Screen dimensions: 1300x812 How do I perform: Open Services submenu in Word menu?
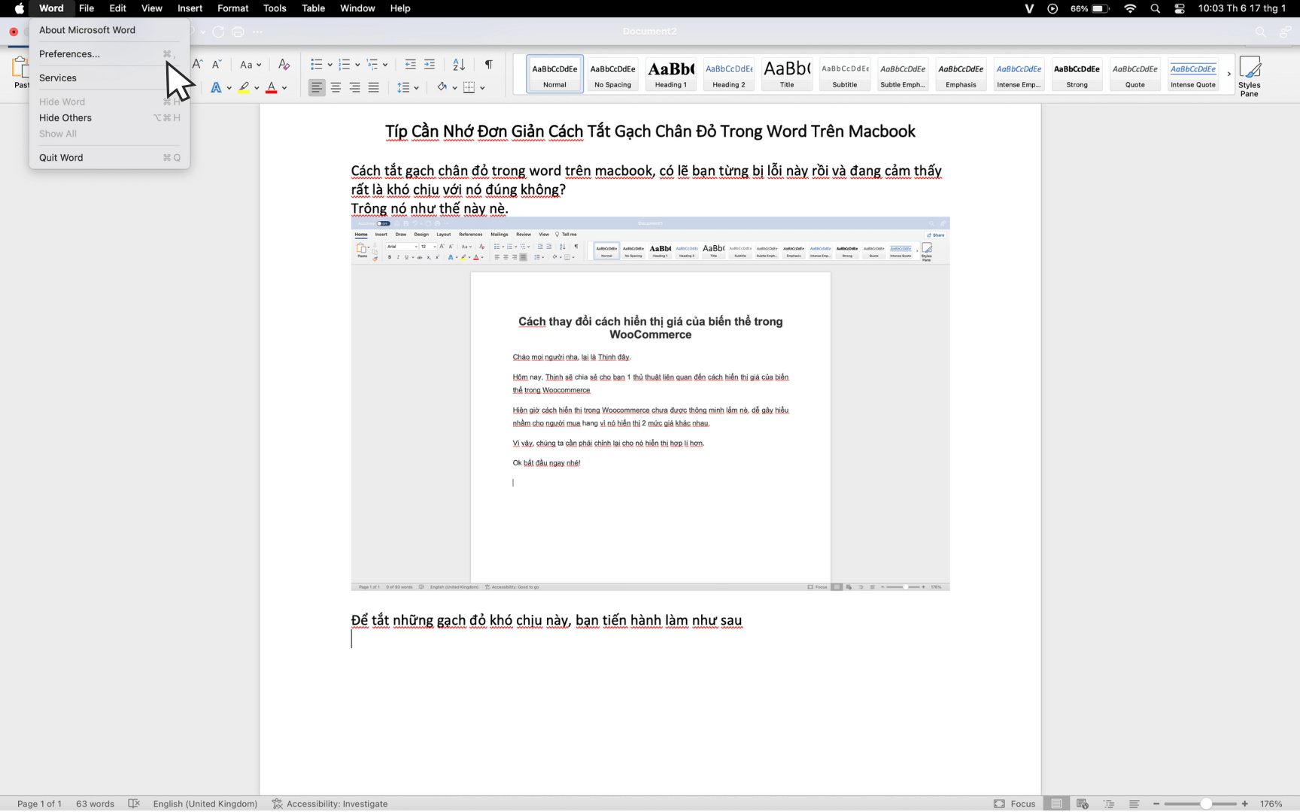pos(109,78)
